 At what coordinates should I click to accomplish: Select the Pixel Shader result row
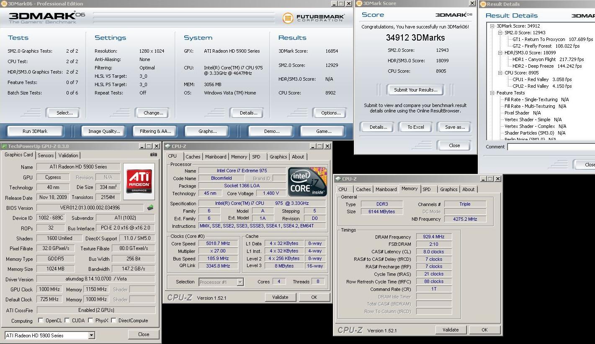523,113
